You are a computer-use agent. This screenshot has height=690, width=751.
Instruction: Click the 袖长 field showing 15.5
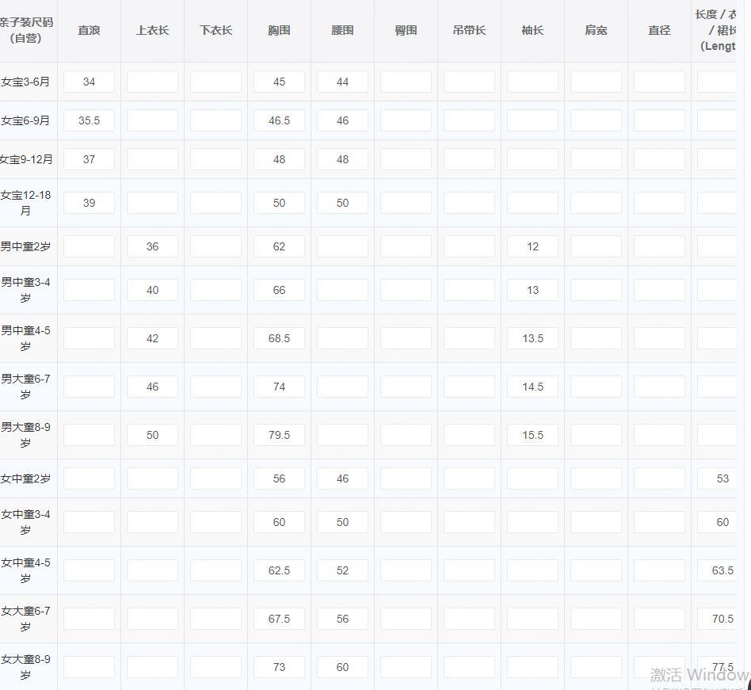point(532,435)
